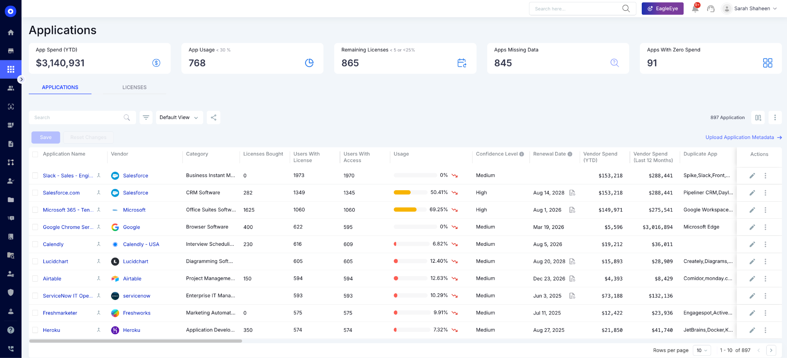Launch the EagleEye button

click(662, 8)
